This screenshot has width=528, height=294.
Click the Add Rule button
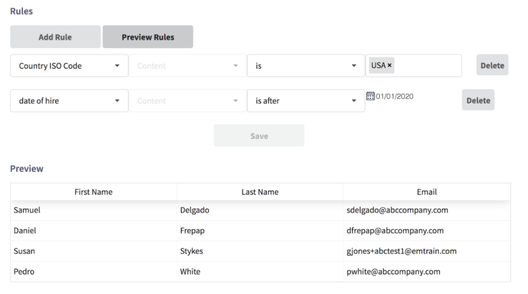tap(55, 36)
